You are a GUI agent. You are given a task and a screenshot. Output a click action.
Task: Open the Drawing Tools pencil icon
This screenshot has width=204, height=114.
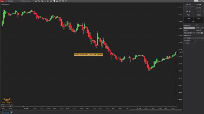39,1
